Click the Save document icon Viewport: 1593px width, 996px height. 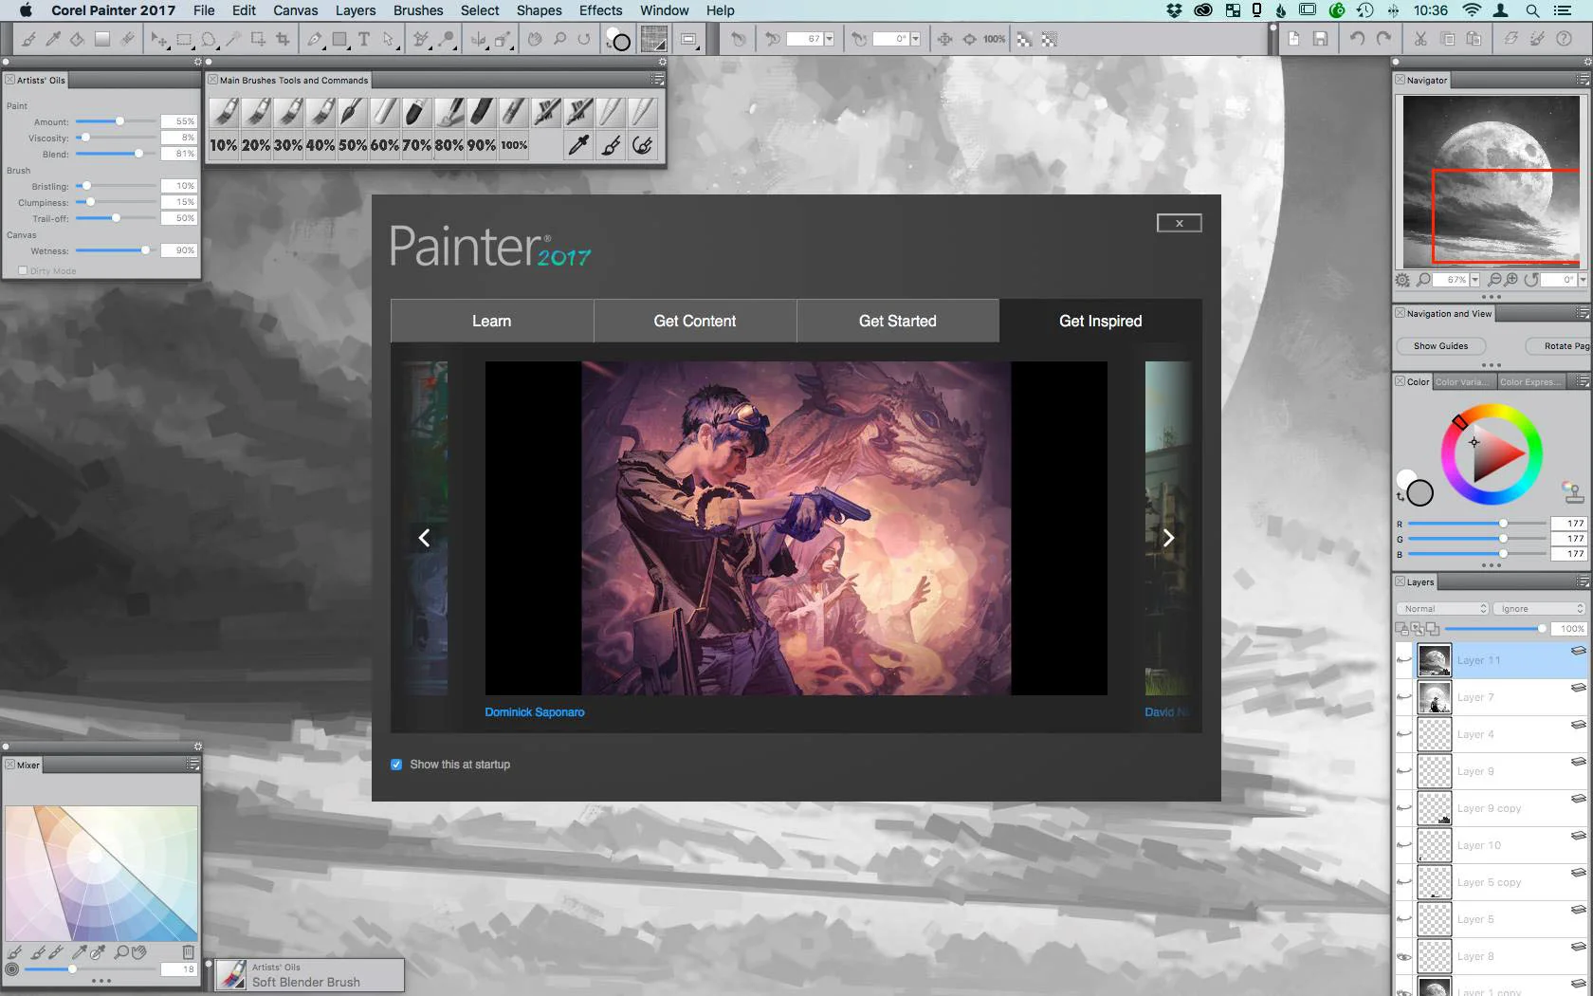(x=1320, y=39)
